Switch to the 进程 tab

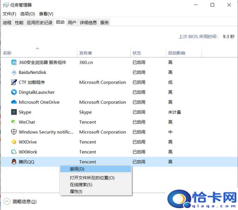click(x=7, y=23)
